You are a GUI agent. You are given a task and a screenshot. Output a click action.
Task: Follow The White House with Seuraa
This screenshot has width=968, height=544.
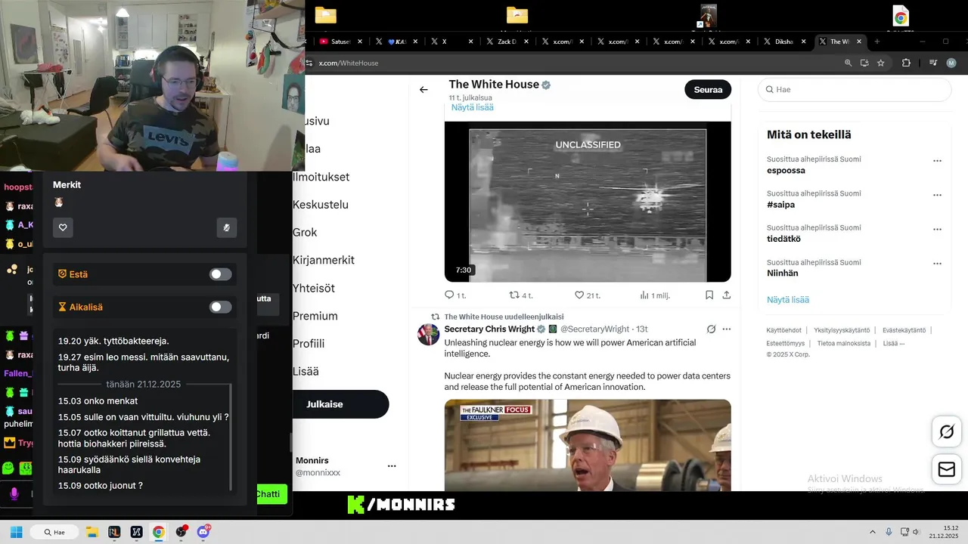point(708,89)
